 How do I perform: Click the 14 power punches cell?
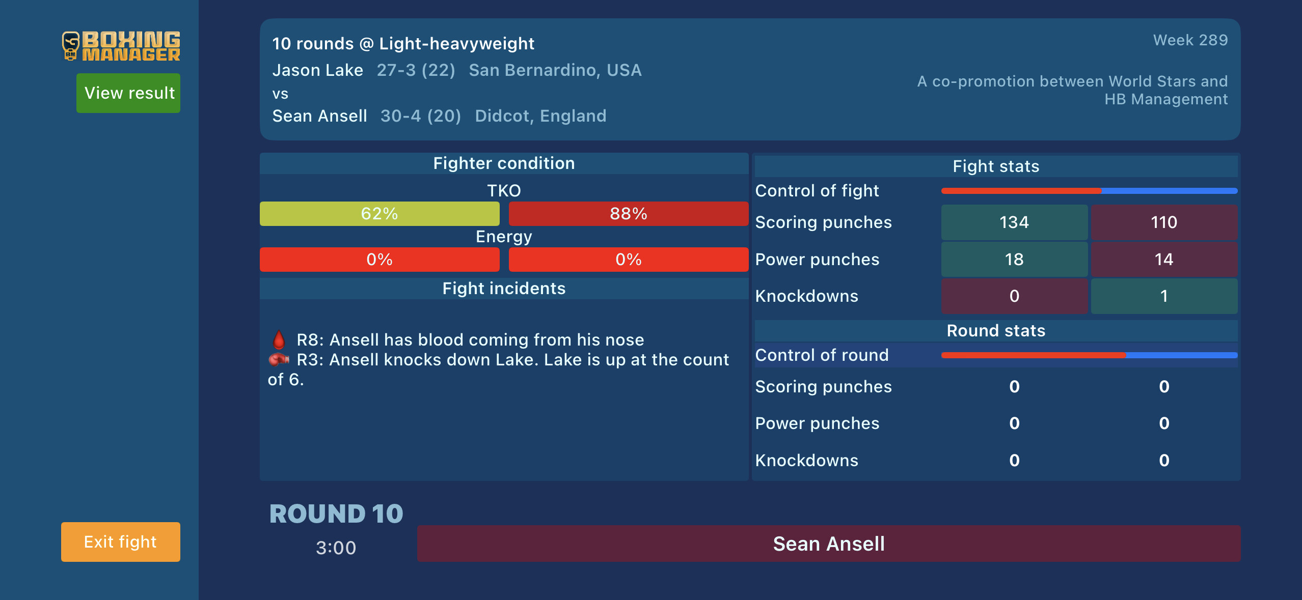pyautogui.click(x=1163, y=260)
